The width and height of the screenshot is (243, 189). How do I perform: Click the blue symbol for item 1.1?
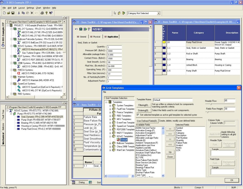[164, 48]
